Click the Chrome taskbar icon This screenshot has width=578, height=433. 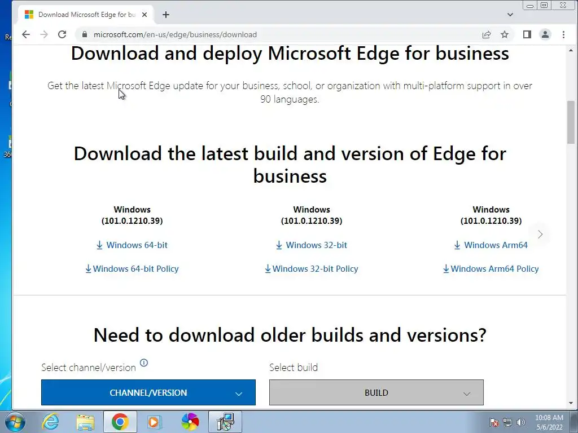coord(120,422)
